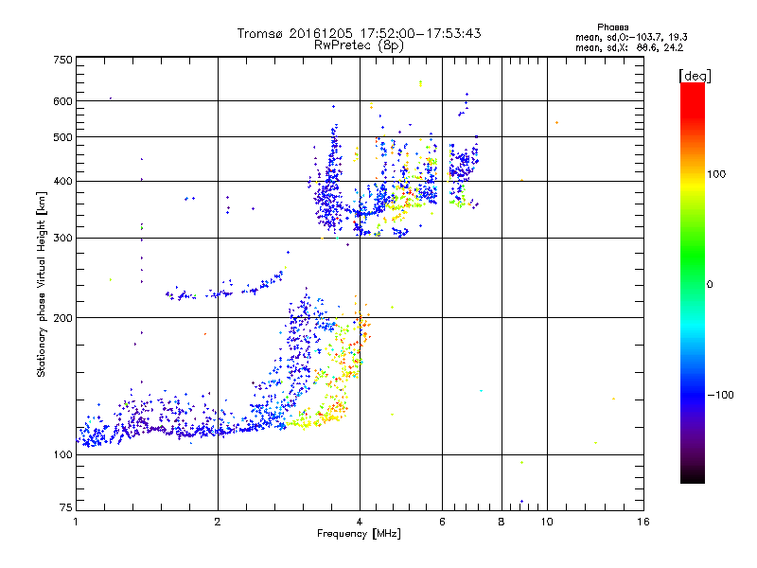Screen dimensions: 757x568
Task: Click the x-axis tick label '4'
Action: pyautogui.click(x=360, y=522)
